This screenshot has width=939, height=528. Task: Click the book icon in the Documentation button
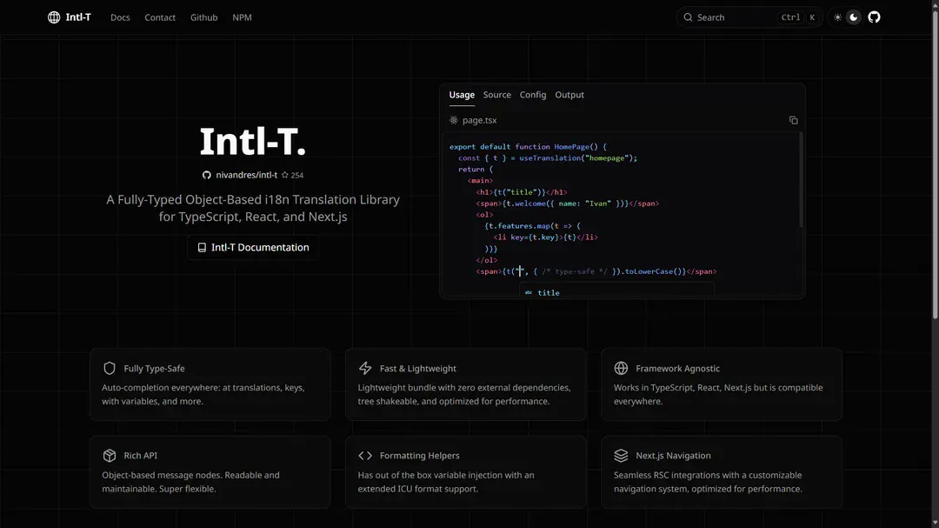[x=202, y=248]
